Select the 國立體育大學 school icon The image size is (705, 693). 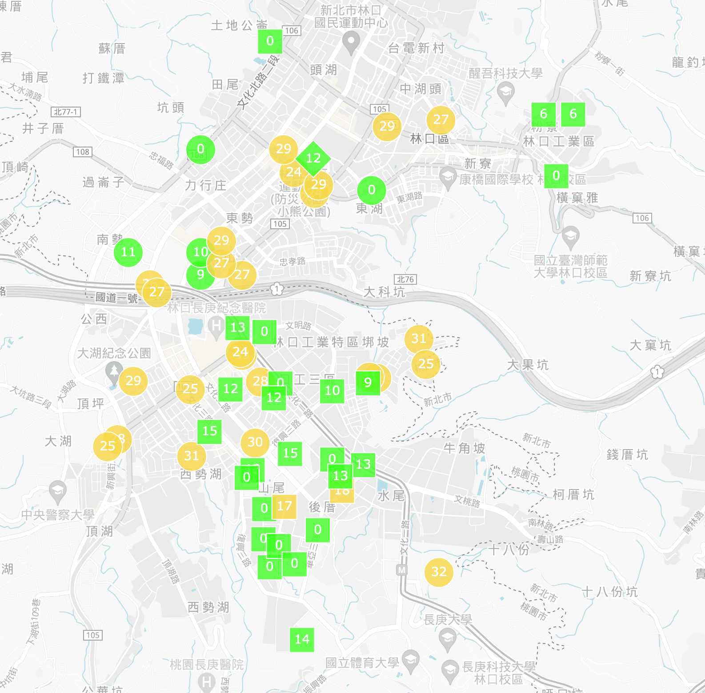pos(411,661)
